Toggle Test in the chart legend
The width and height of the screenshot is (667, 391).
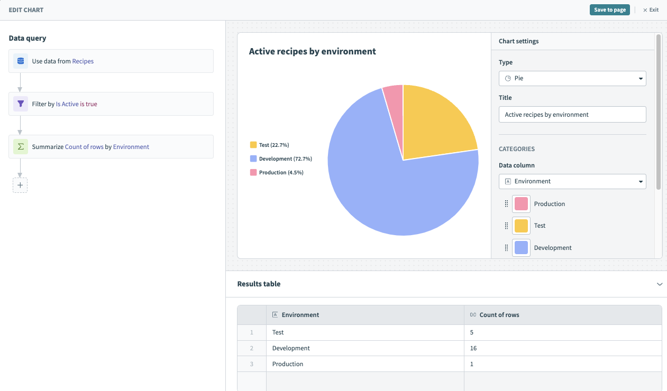[270, 145]
